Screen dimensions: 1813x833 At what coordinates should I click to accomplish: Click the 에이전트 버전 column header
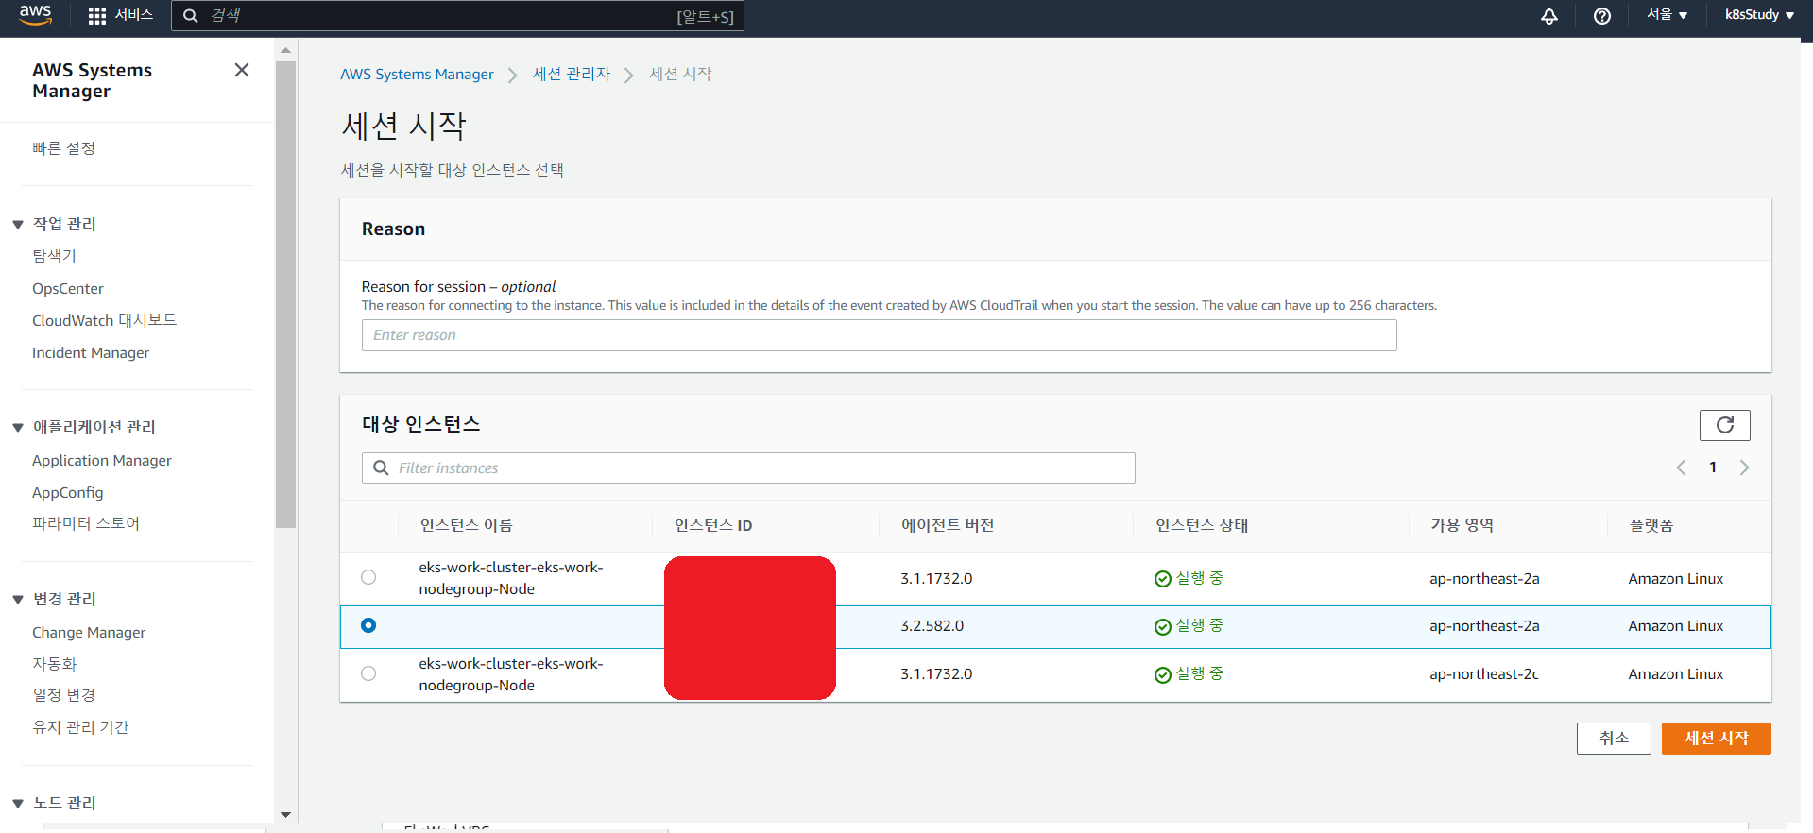coord(948,525)
